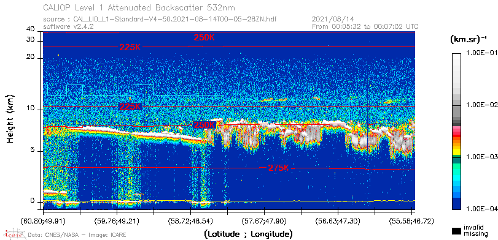Click the time range 'From 00:05:32 to 00:07:02 UTC'
This screenshot has width=498, height=240.
[365, 26]
